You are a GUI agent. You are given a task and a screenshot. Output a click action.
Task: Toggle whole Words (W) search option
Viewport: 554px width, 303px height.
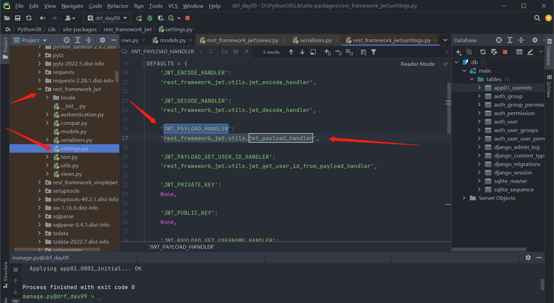click(236, 52)
